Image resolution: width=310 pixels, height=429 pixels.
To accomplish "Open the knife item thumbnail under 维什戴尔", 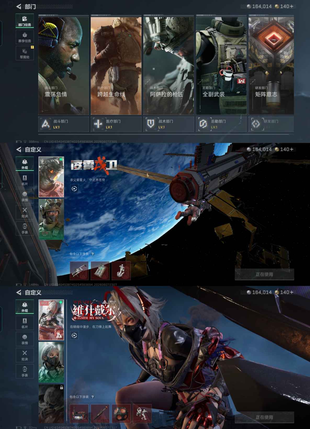I will pos(100,414).
